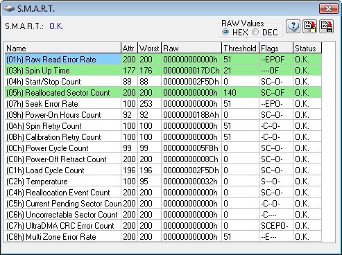
Task: Click the raw value 000000000032h
Action: 190,182
